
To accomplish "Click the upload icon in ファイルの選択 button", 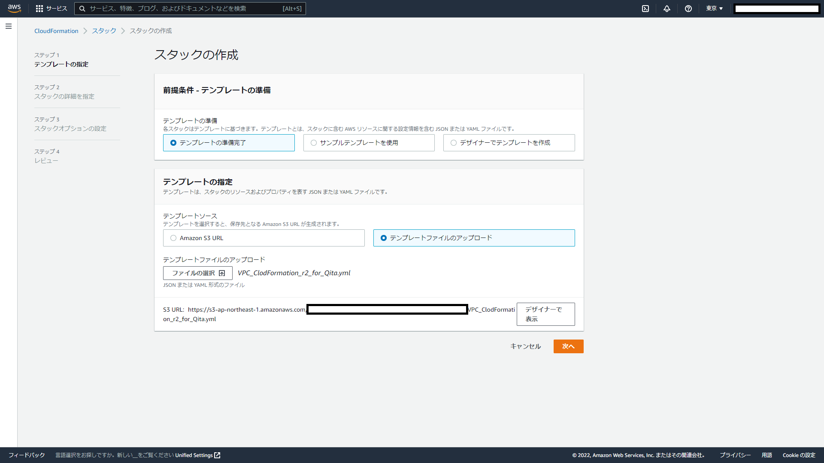I will pos(222,273).
